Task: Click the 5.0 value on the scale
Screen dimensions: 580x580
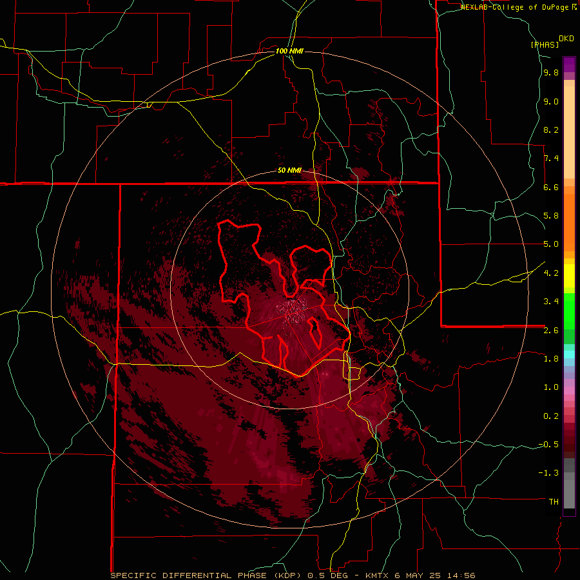Action: click(551, 244)
